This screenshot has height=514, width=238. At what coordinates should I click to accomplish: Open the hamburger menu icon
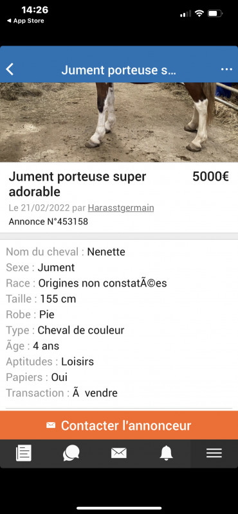pyautogui.click(x=214, y=454)
